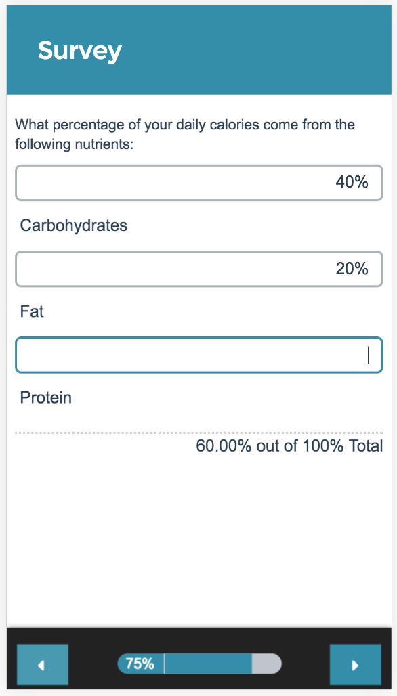
Task: Focus the Fat percentage input box
Action: (199, 269)
